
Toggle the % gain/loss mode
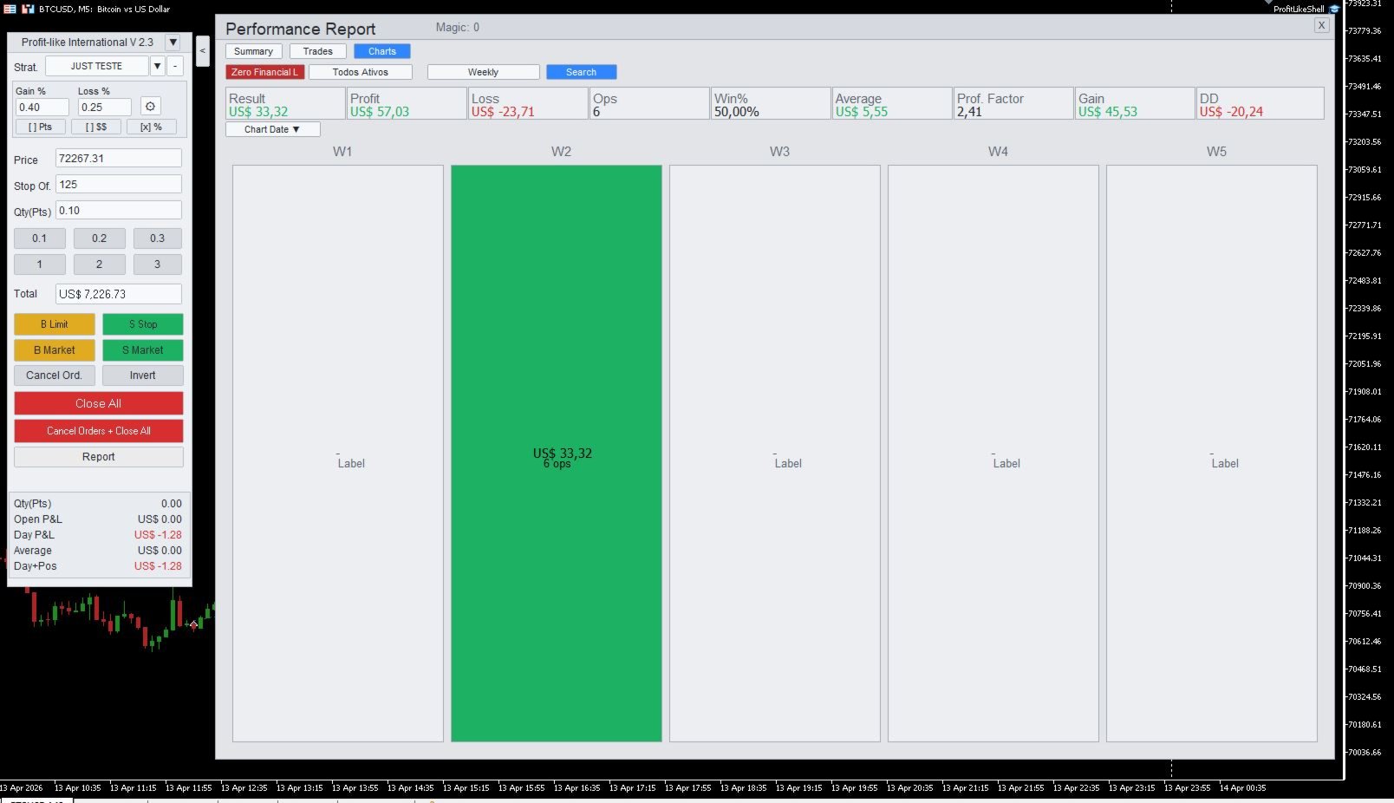tap(152, 127)
